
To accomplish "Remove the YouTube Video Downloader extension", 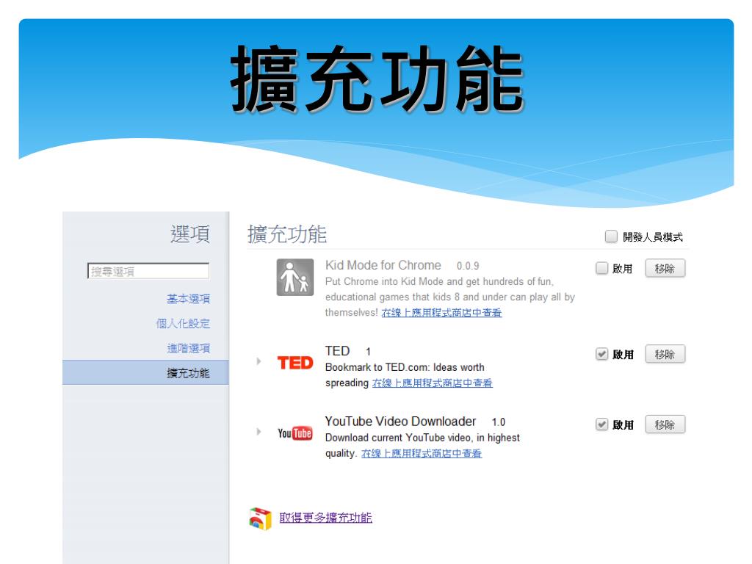I will click(665, 424).
